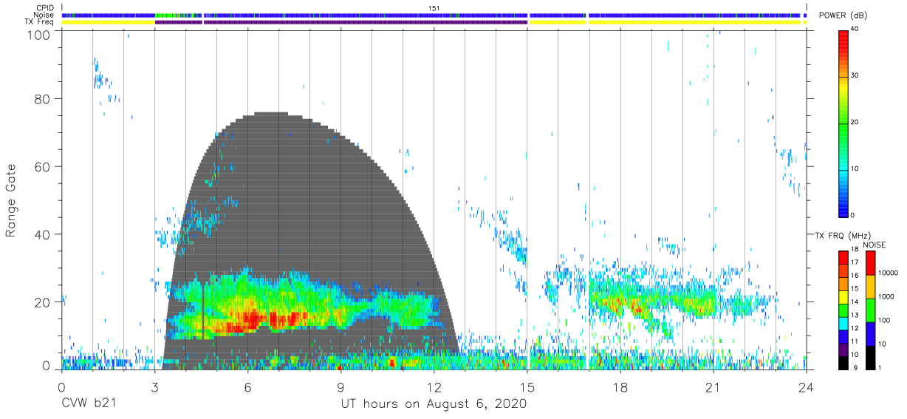Click the '100' tick on Range Gate axis
Image resolution: width=907 pixels, height=419 pixels.
pos(39,35)
